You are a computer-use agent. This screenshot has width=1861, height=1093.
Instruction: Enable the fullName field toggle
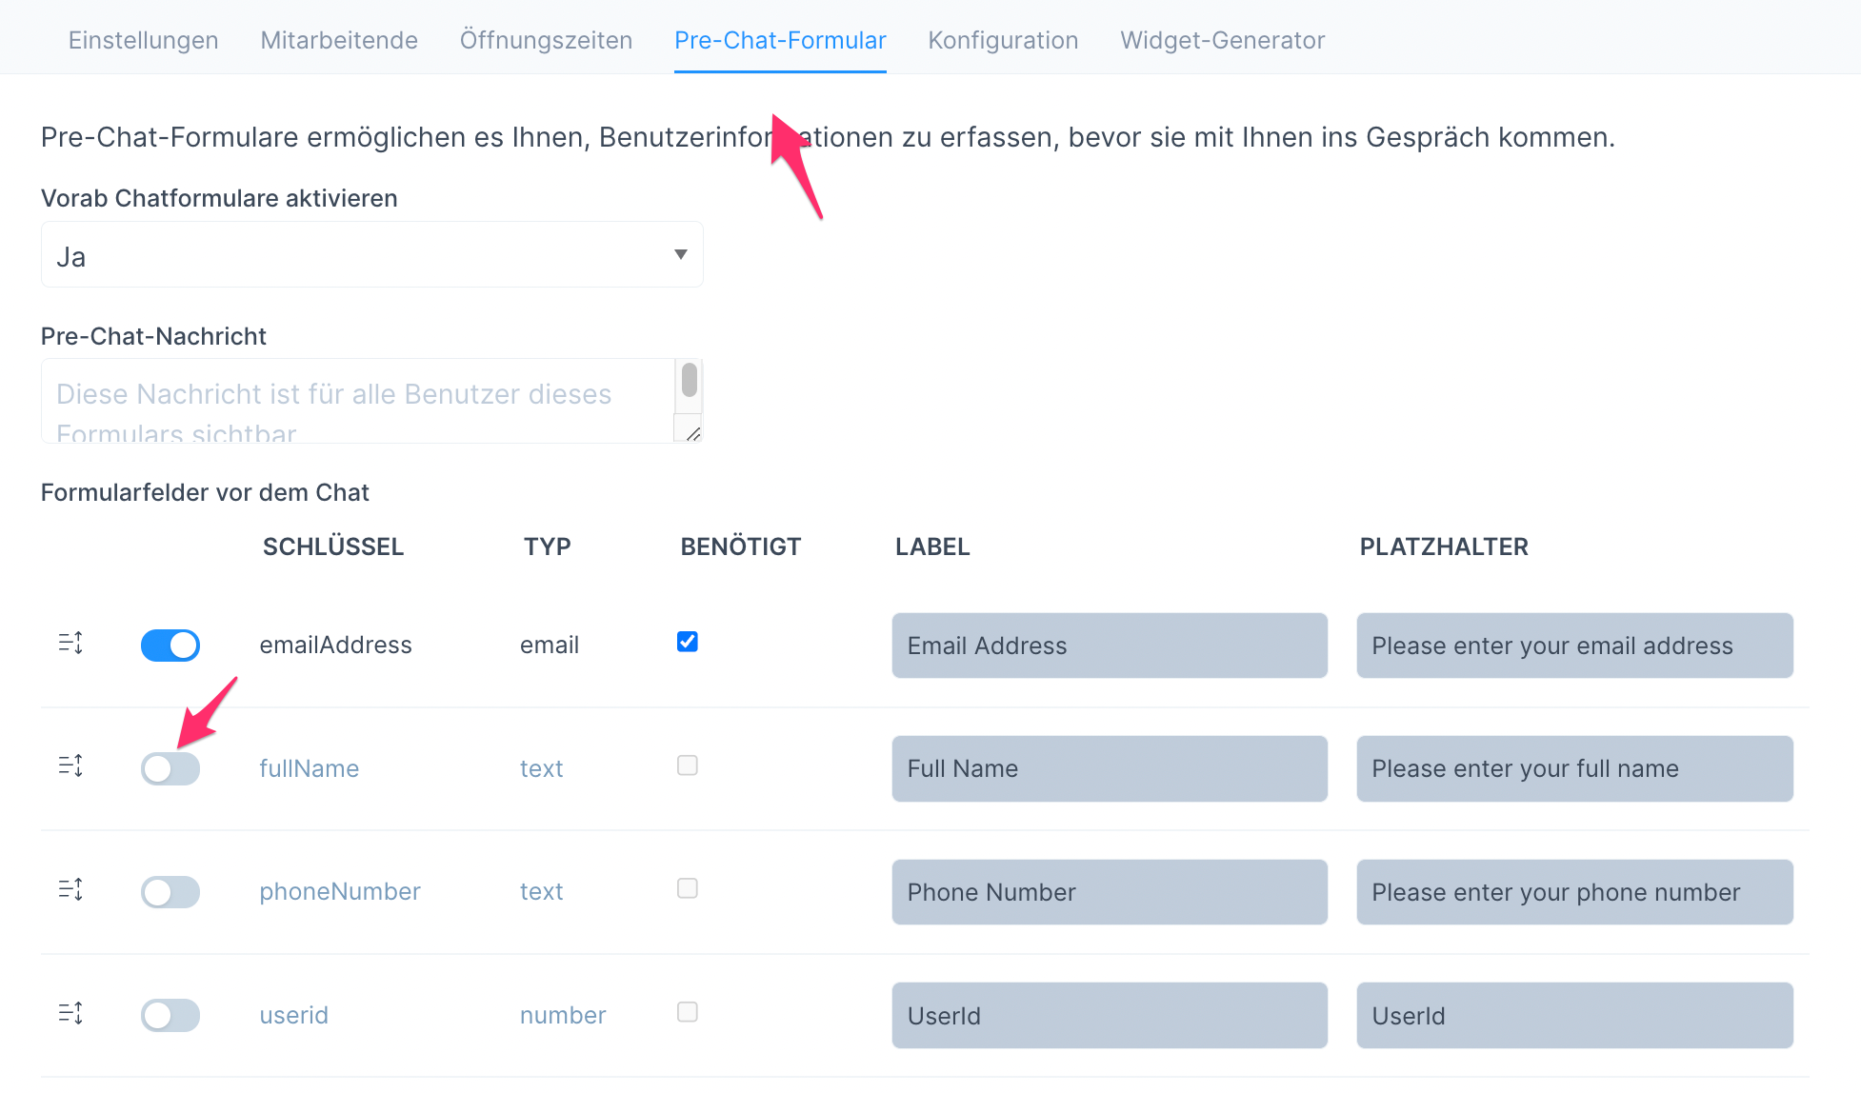point(170,768)
